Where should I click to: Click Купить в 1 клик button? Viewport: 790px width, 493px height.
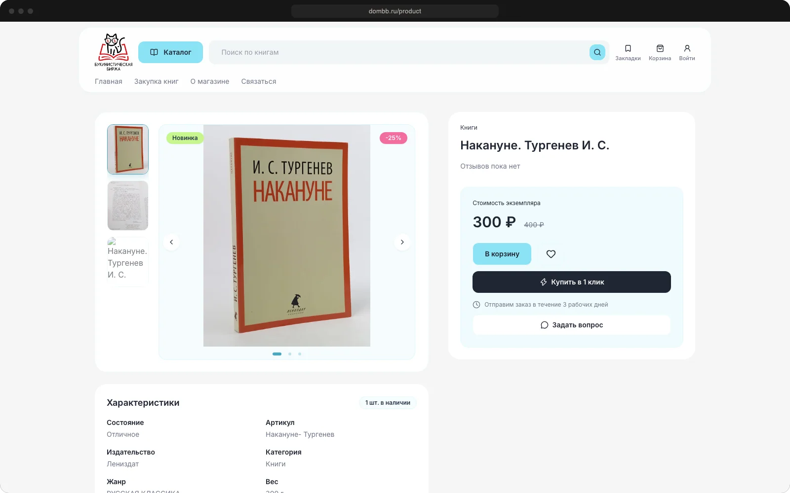pyautogui.click(x=572, y=282)
